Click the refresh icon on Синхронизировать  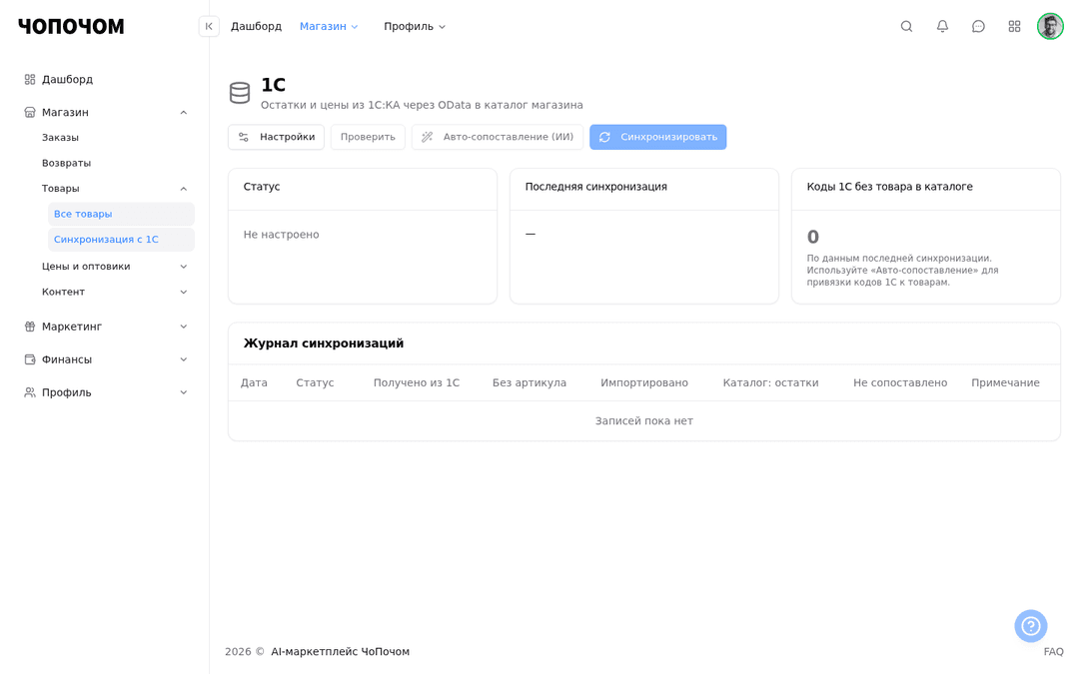[x=604, y=137]
